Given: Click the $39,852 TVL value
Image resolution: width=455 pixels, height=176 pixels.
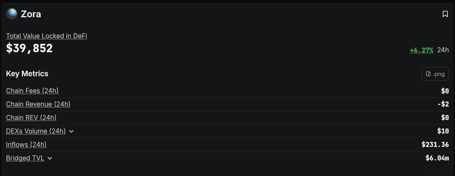Looking at the screenshot, I should coord(29,48).
